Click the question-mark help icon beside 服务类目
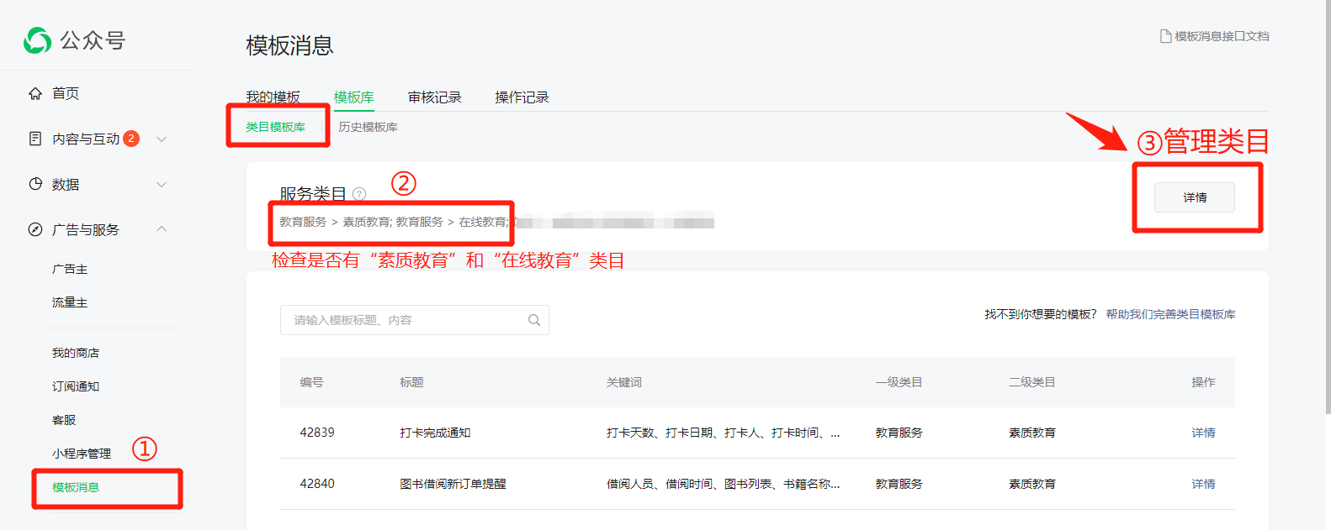This screenshot has height=530, width=1331. 359,194
